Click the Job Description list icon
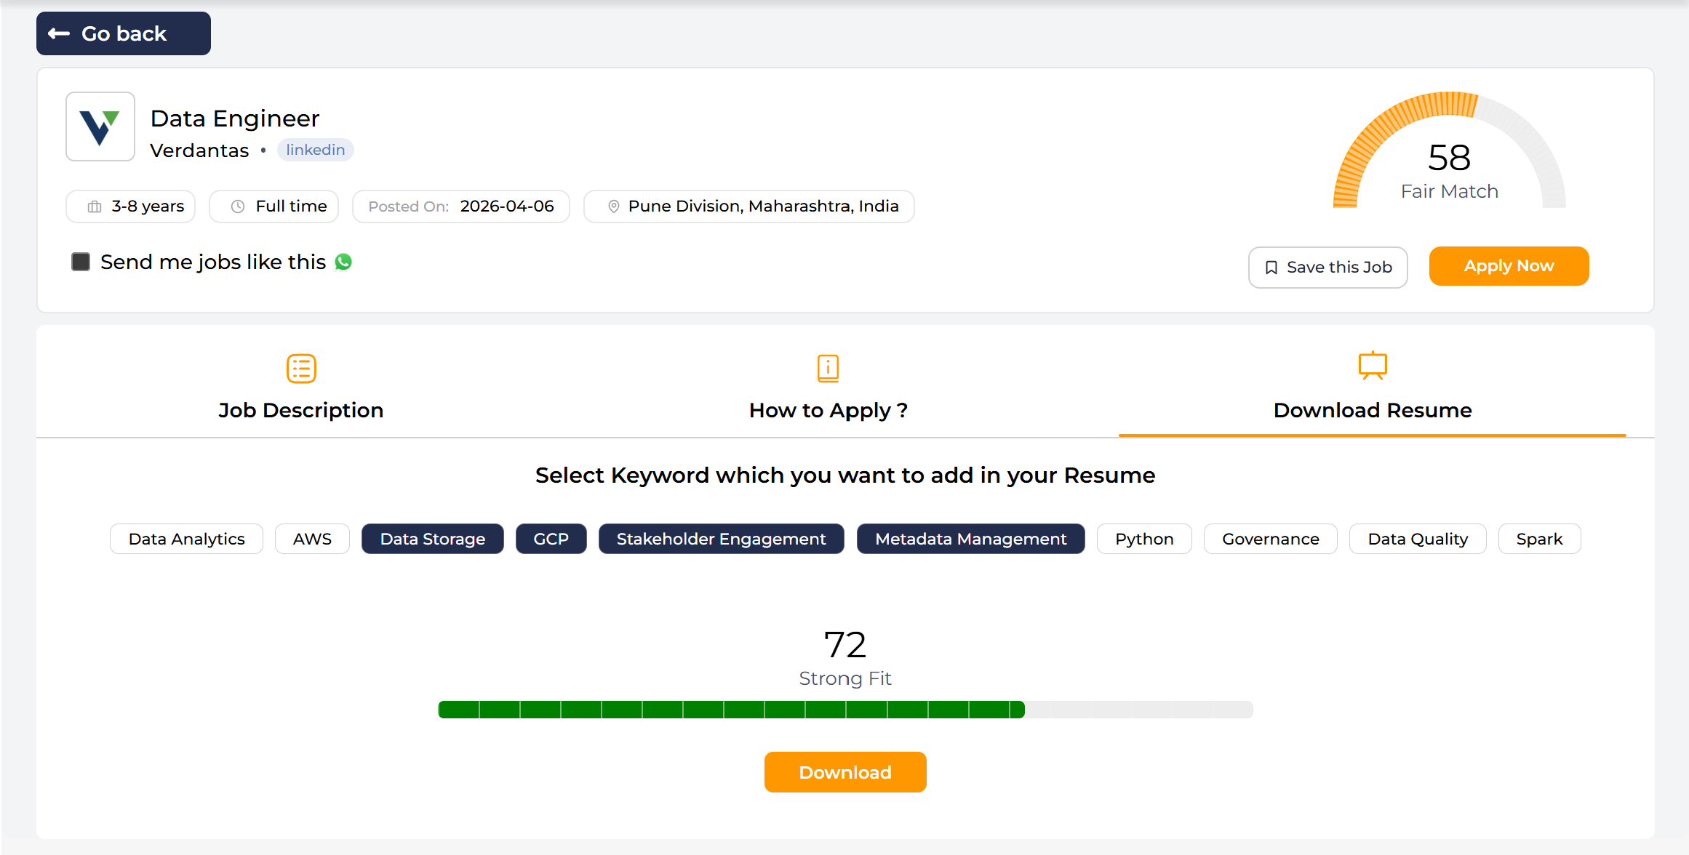The width and height of the screenshot is (1689, 855). pos(301,369)
